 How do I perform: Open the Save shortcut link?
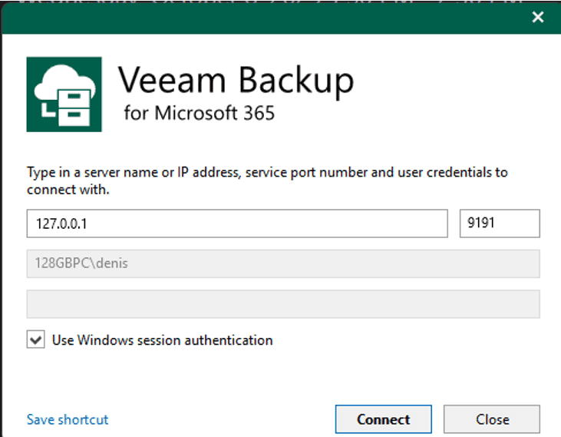(x=68, y=419)
